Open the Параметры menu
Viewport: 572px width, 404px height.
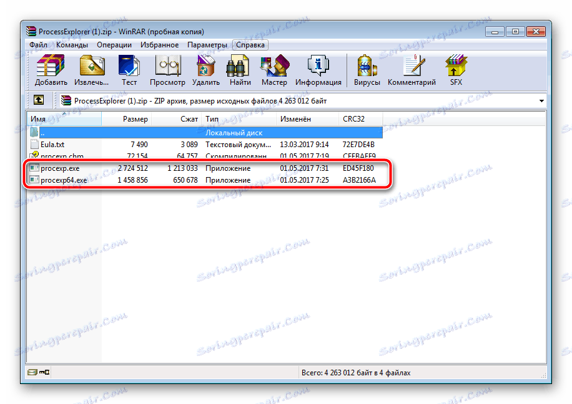207,45
